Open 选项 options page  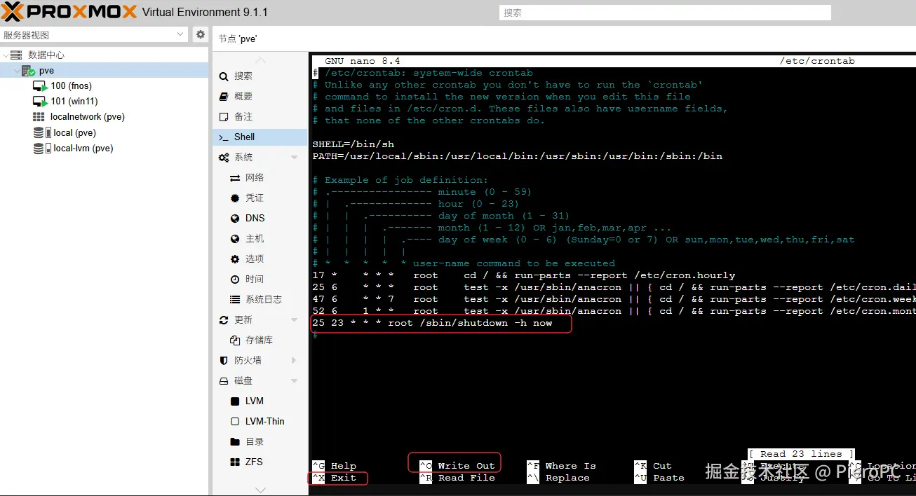coord(254,259)
